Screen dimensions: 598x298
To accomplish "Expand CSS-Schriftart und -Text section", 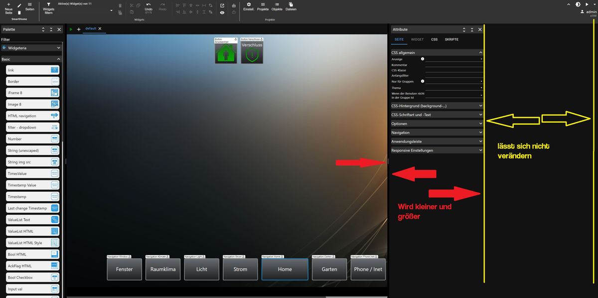I will tap(438, 115).
